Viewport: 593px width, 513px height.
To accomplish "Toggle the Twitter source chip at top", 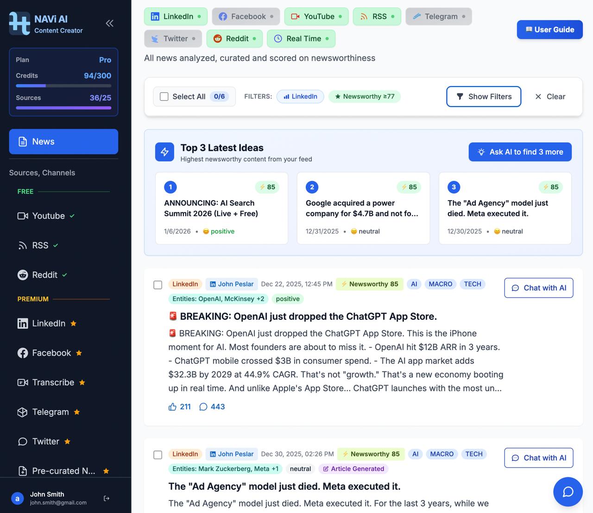I will click(x=173, y=38).
